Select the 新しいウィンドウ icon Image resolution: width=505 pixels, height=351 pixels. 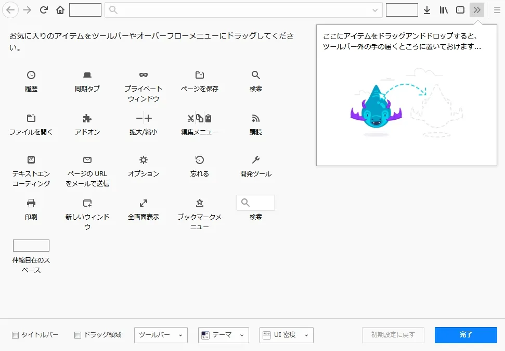(87, 203)
